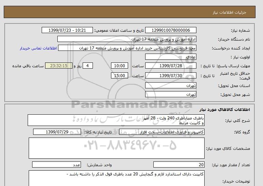The image size is (263, 186).
Task: Click the general need description box about باطری
Action: pyautogui.click(x=116, y=120)
